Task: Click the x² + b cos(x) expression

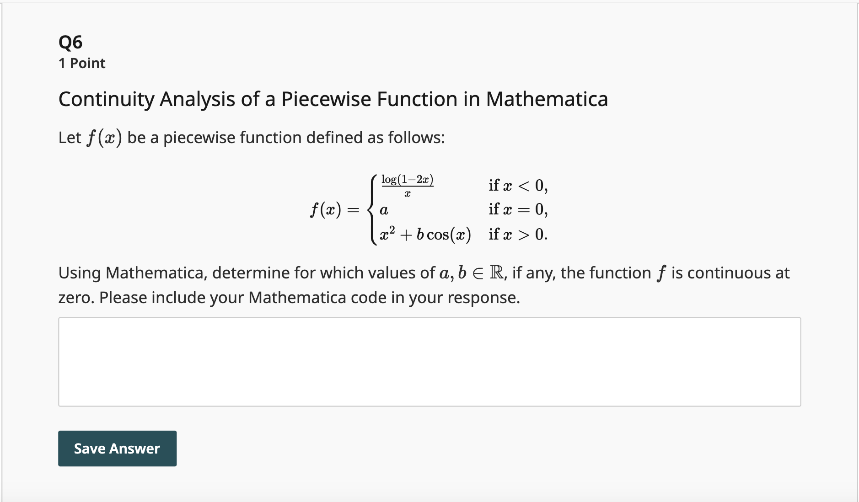Action: 425,235
